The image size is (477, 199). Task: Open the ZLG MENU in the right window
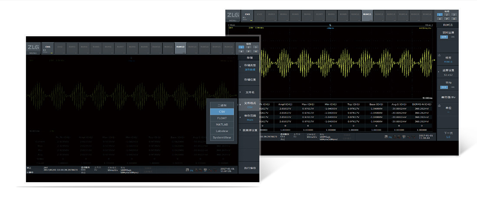coord(232,16)
